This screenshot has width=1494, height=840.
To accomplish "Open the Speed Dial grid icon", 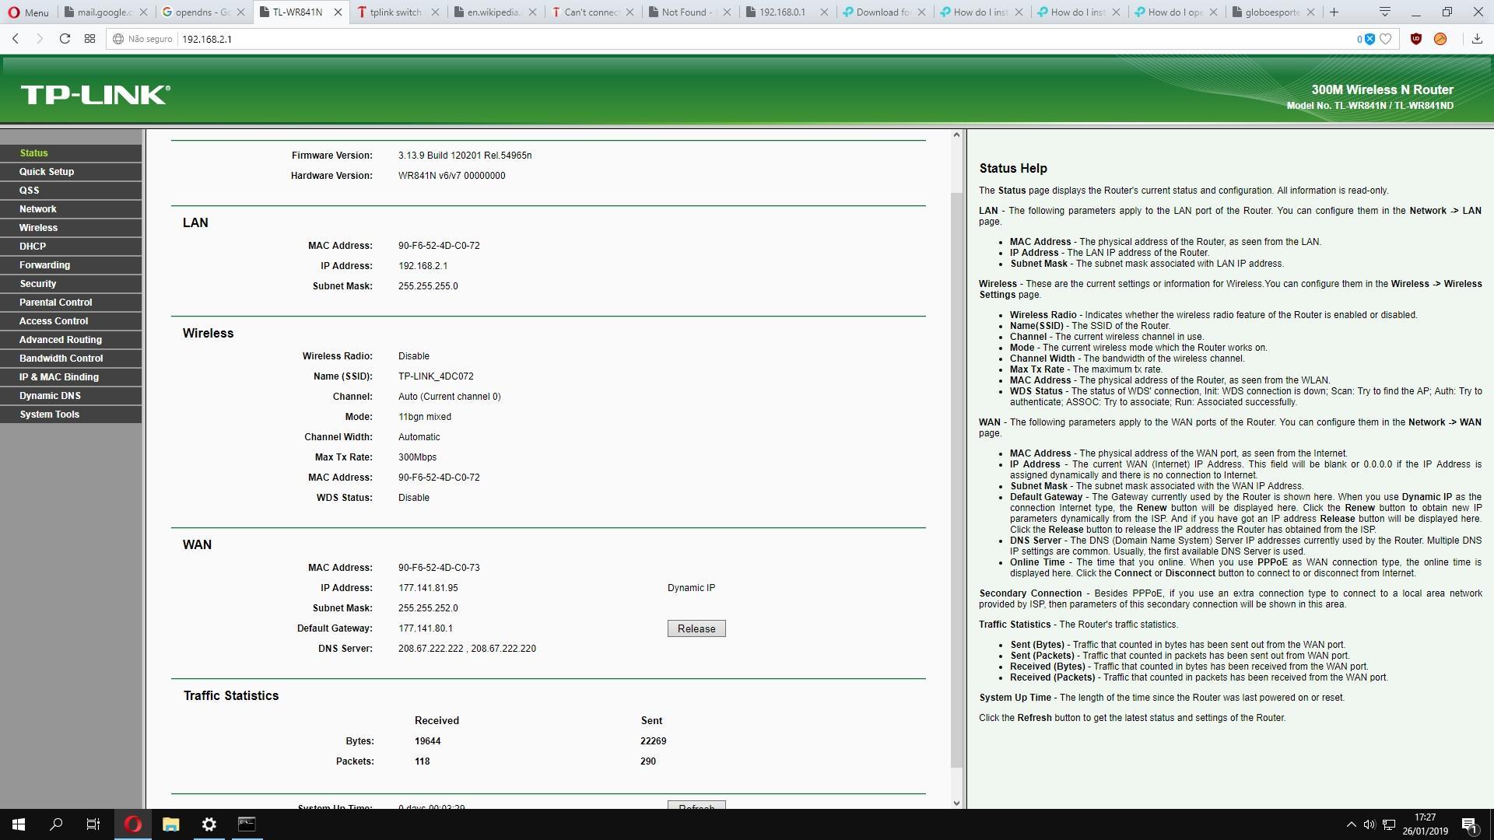I will (x=89, y=39).
